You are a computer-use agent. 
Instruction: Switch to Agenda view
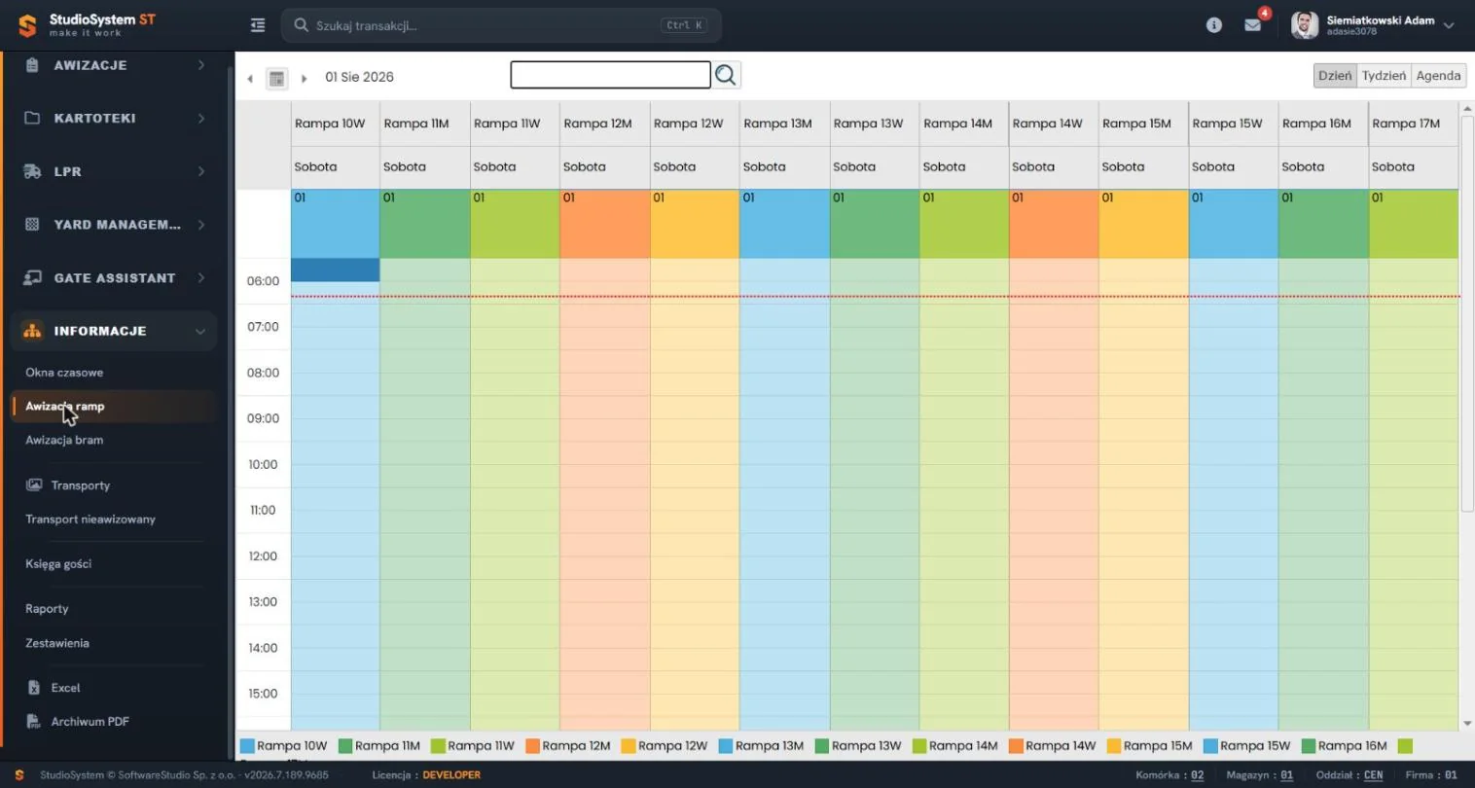(1438, 76)
